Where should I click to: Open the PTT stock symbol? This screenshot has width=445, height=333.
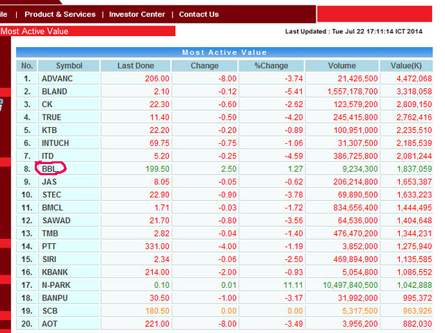[49, 246]
